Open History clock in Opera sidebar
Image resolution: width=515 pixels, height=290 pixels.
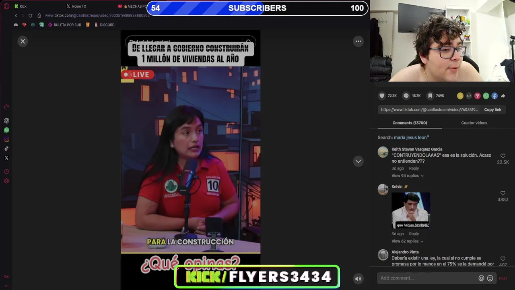pyautogui.click(x=6, y=172)
